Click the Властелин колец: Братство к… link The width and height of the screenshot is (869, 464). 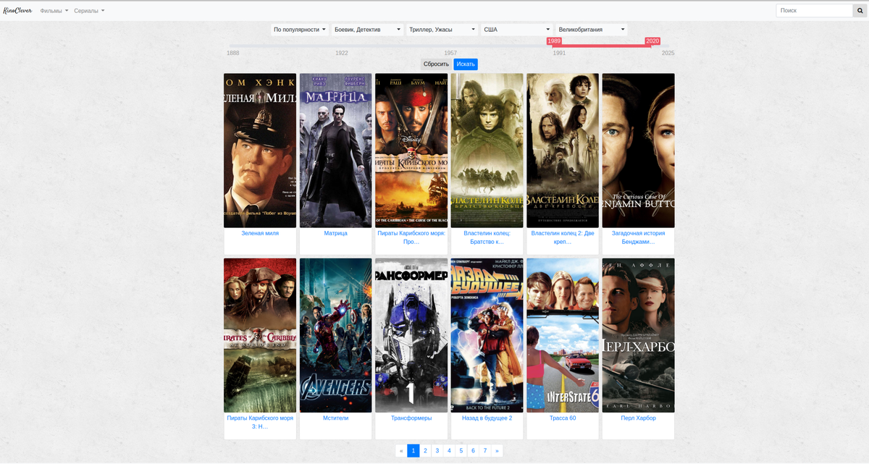(487, 237)
